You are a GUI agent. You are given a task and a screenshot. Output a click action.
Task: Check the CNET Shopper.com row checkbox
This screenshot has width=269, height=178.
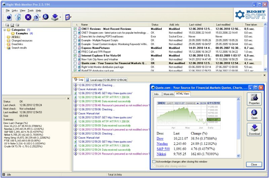75,33
